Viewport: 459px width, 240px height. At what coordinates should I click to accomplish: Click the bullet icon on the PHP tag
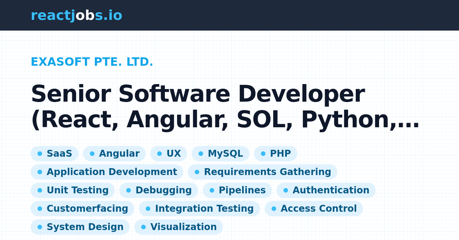click(x=262, y=154)
